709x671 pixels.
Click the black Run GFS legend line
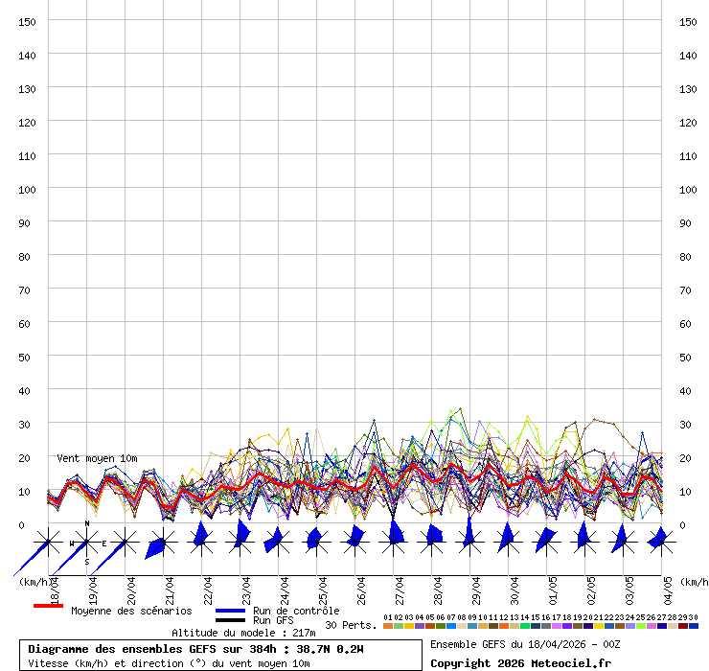pos(230,621)
